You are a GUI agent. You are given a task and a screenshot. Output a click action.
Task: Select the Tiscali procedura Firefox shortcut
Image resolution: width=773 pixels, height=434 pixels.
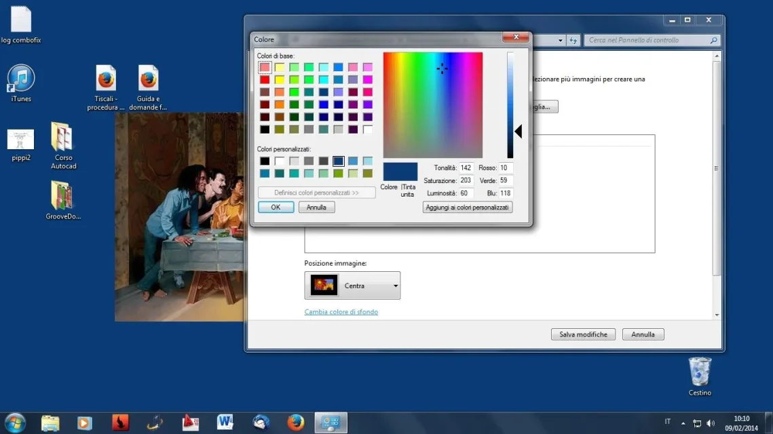pyautogui.click(x=105, y=87)
